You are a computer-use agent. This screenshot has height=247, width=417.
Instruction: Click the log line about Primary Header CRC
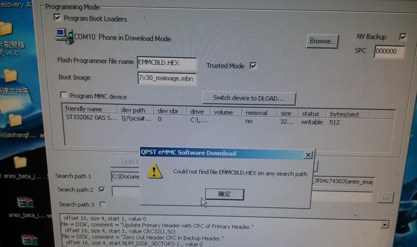(x=157, y=226)
